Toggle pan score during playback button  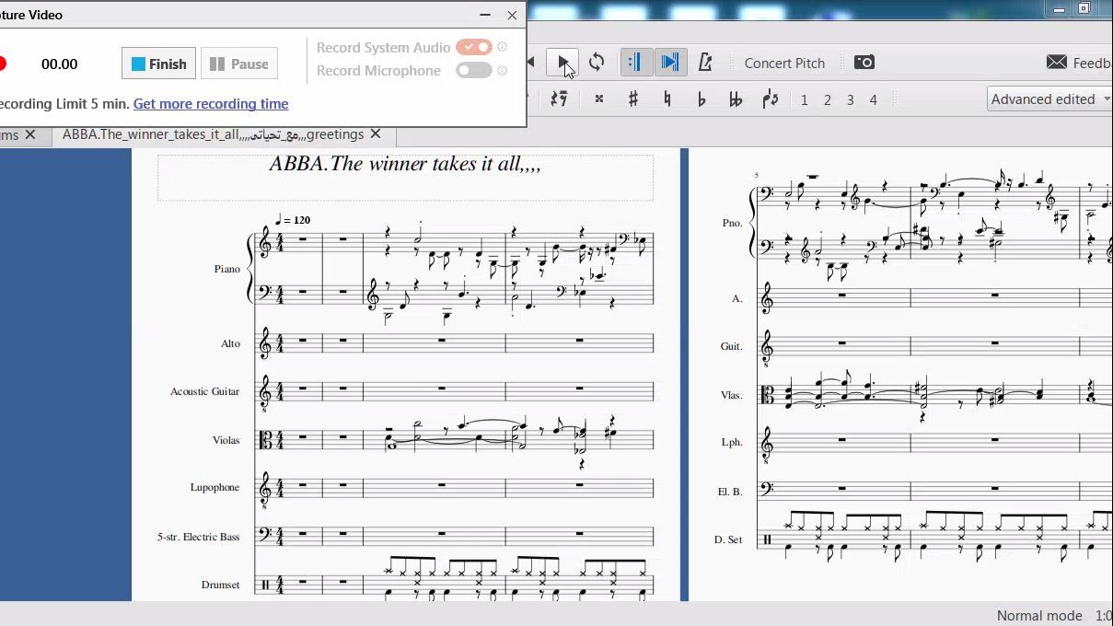tap(670, 63)
